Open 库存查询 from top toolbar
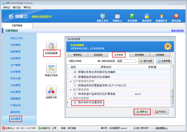 [132, 16]
